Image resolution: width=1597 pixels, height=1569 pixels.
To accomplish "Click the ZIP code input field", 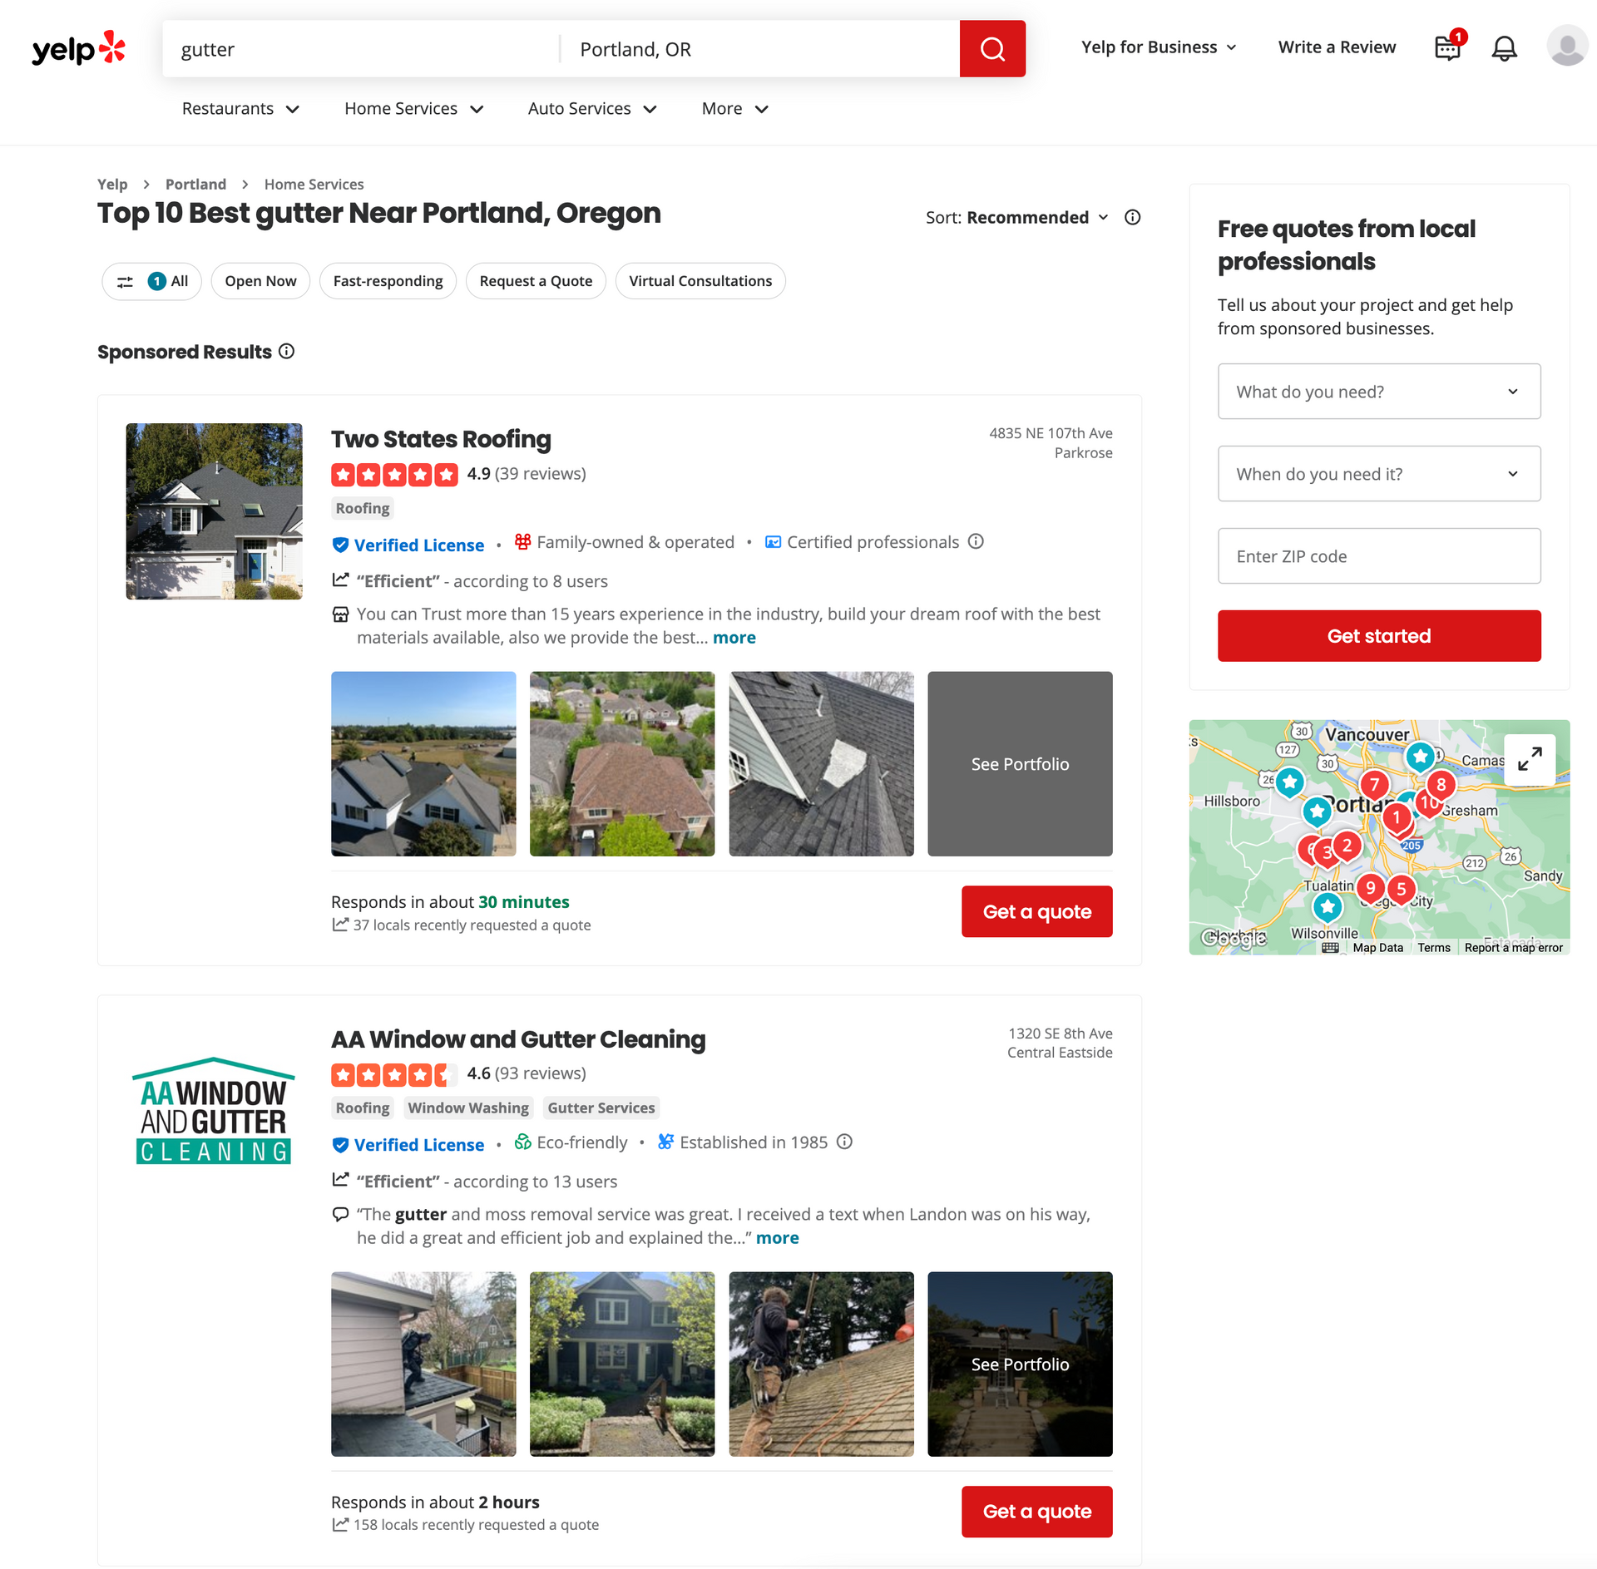I will [1377, 556].
